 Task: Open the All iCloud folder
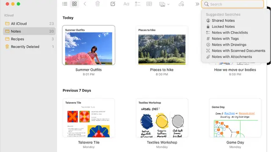pyautogui.click(x=29, y=24)
